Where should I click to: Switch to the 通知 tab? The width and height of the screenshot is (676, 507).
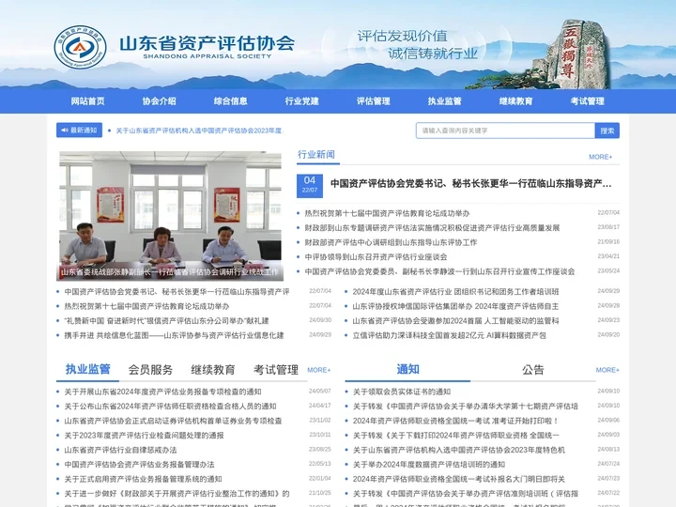407,370
